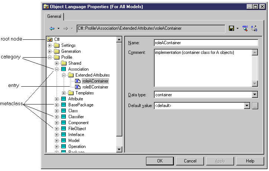Expand the Shared tree node
Image resolution: width=269 pixels, height=171 pixels.
coord(56,63)
